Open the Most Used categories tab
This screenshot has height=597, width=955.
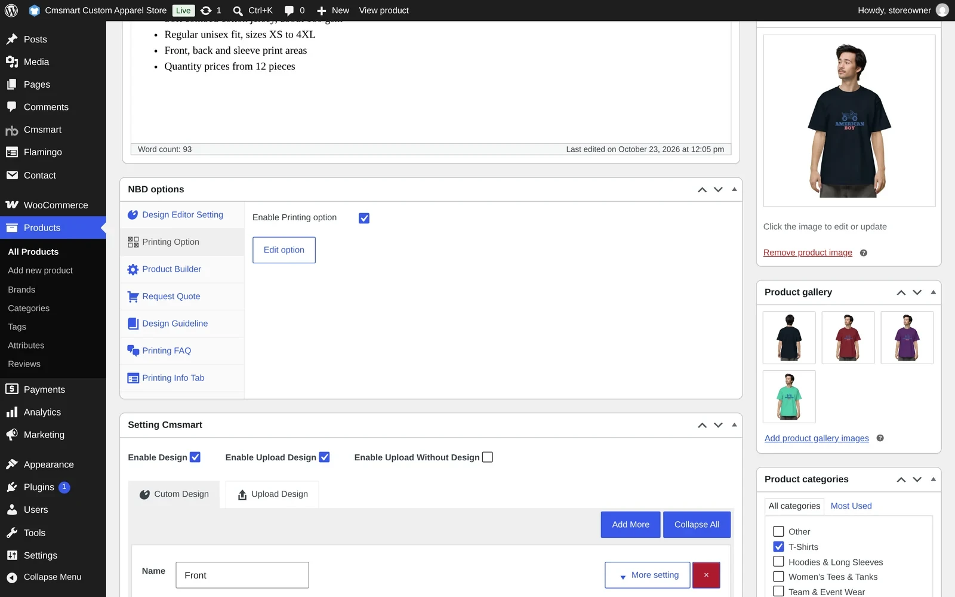851,506
